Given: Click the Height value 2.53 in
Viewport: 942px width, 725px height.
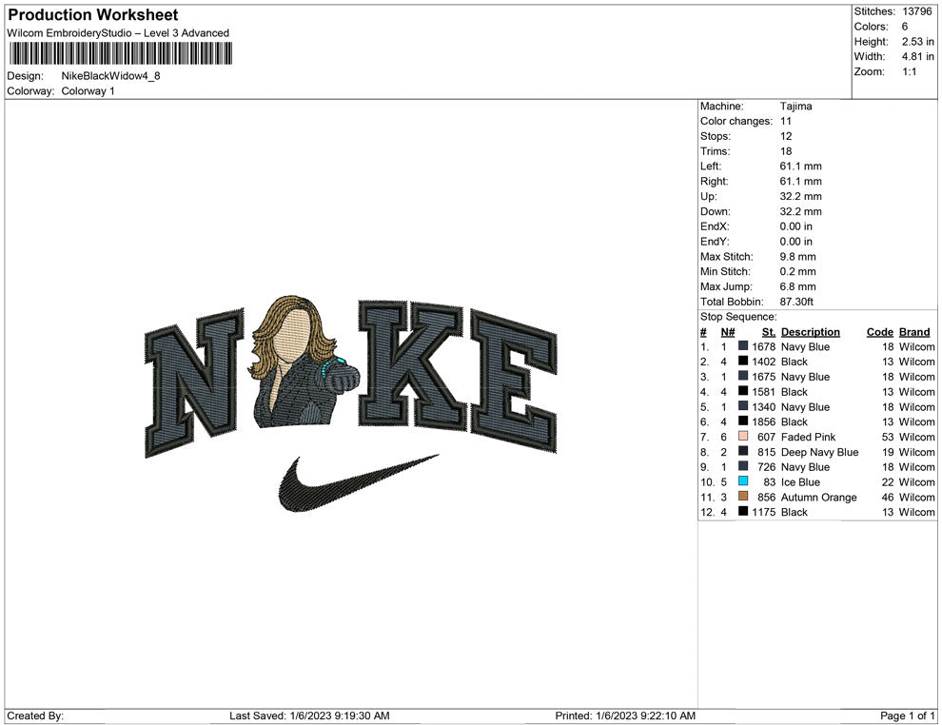Looking at the screenshot, I should [917, 42].
